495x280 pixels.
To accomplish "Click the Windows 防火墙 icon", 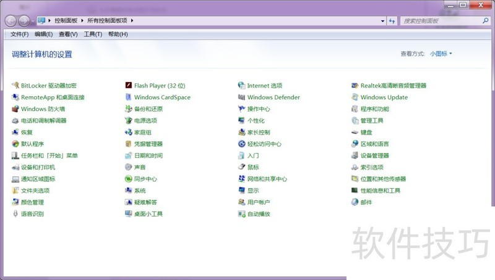I will (15, 109).
